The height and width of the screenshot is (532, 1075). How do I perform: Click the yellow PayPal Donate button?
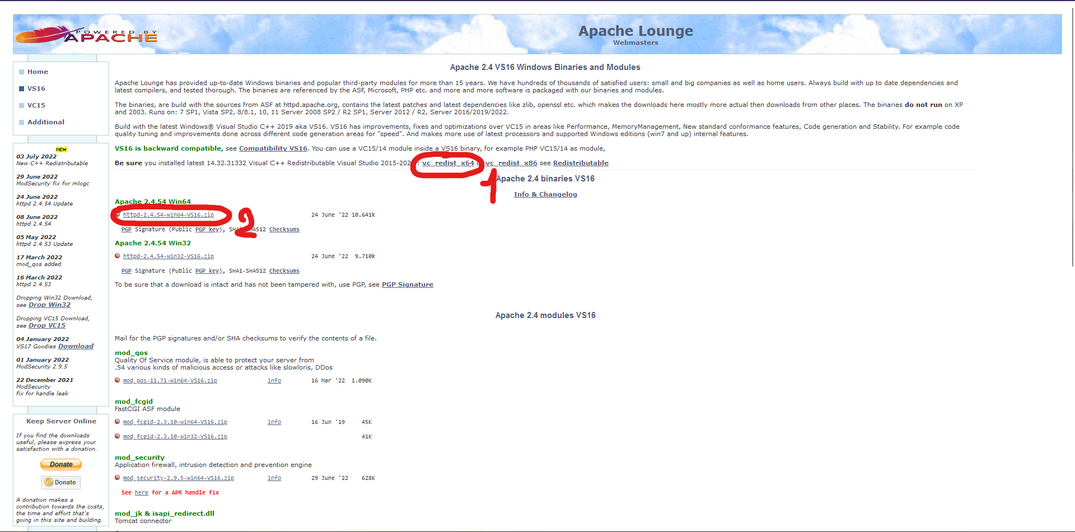(61, 464)
